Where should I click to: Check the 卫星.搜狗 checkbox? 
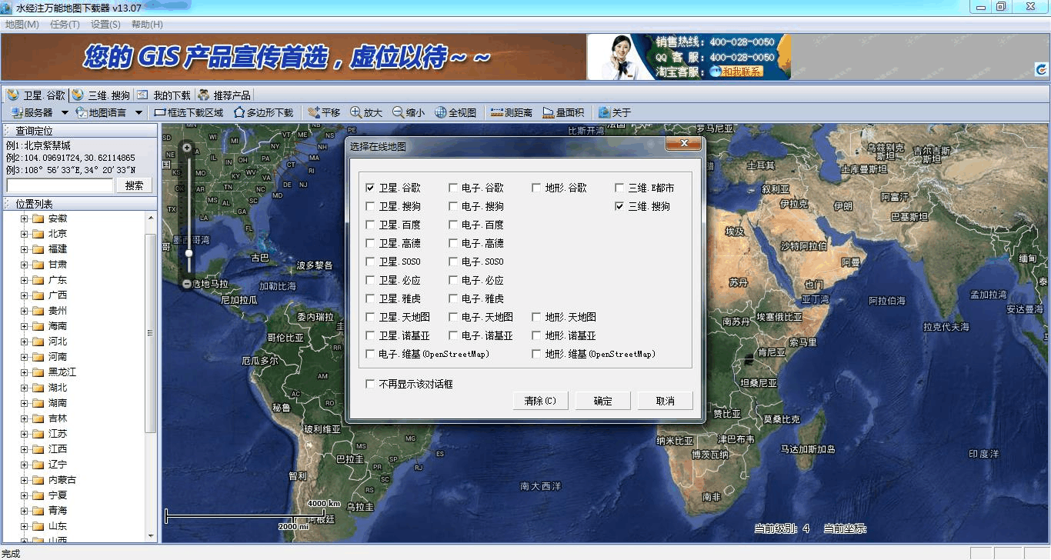click(370, 206)
